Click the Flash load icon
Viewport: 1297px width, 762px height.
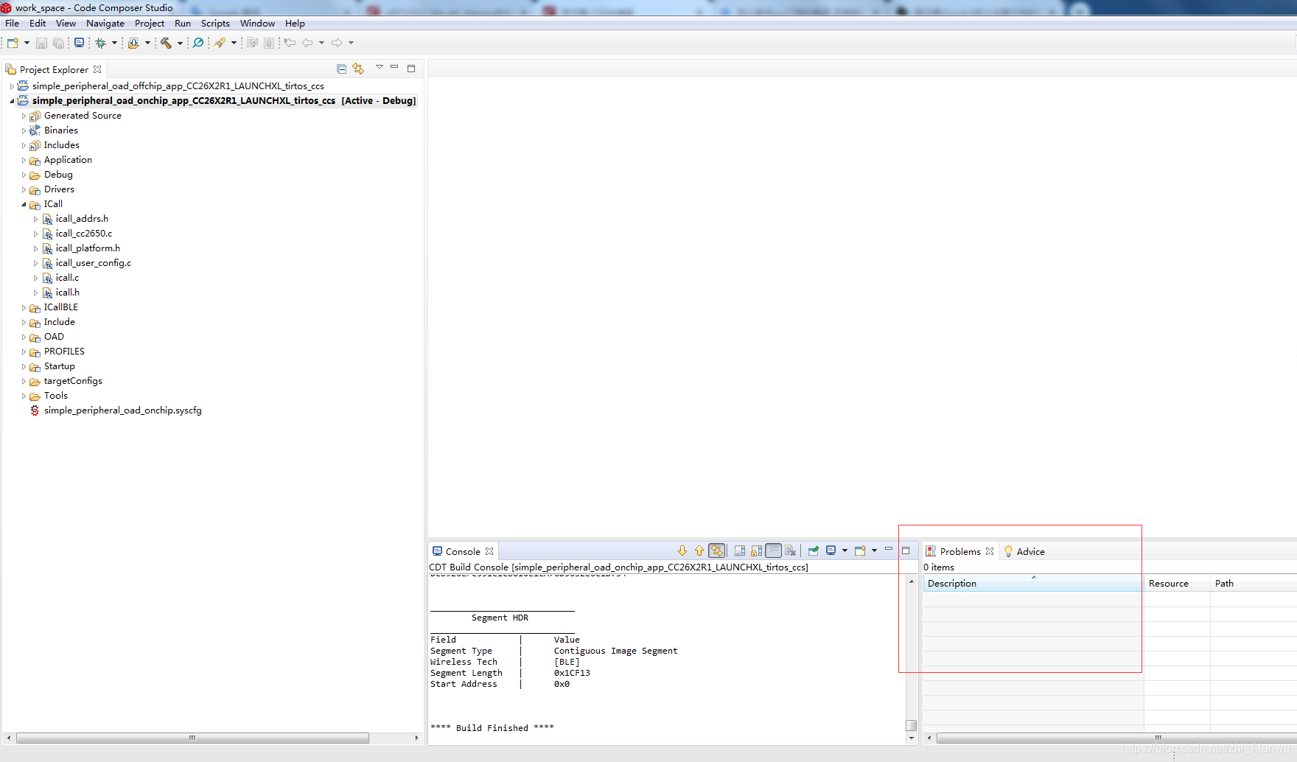[133, 43]
